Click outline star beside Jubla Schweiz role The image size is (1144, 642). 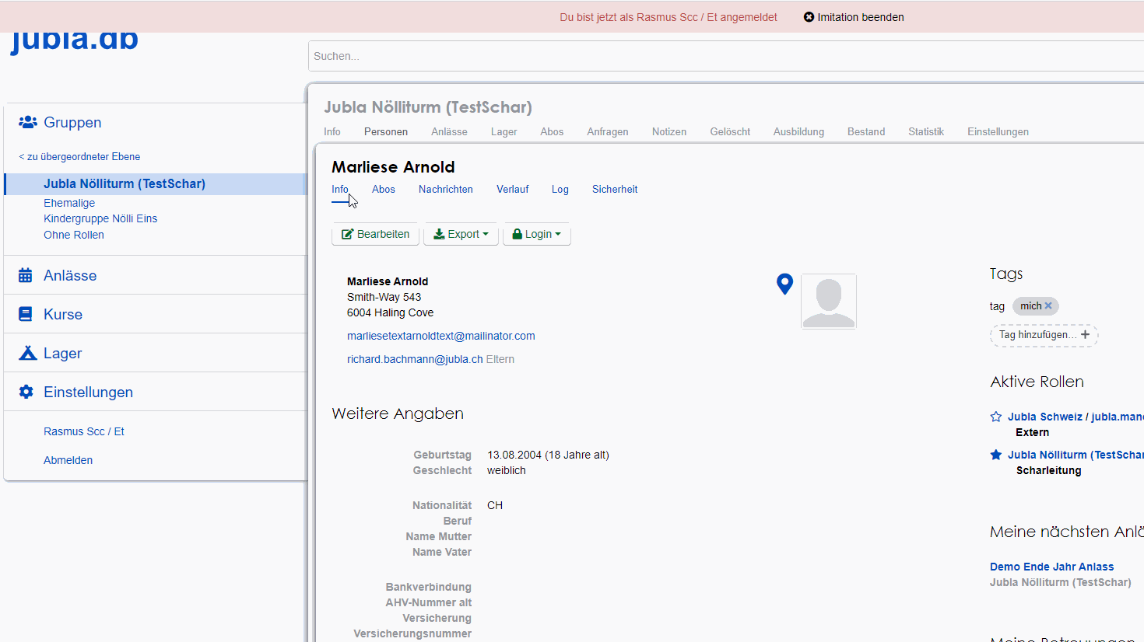(x=995, y=417)
